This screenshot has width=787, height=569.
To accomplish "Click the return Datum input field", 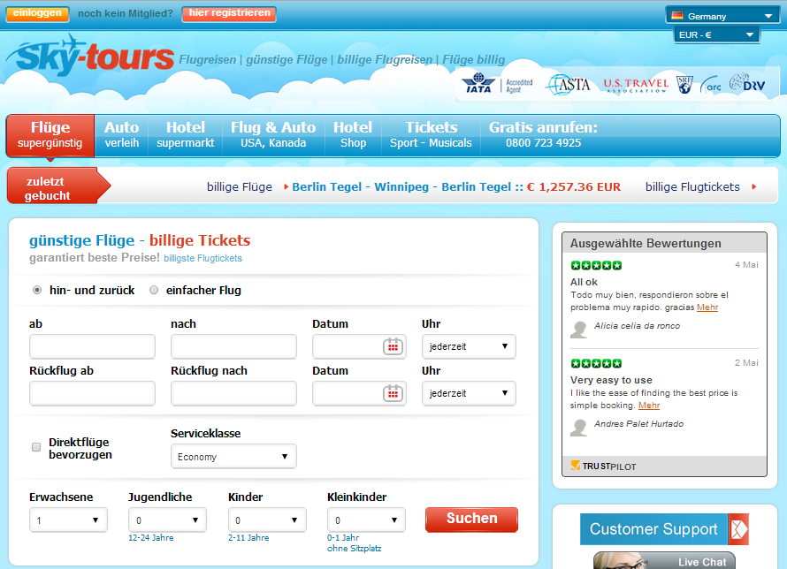I will (359, 393).
